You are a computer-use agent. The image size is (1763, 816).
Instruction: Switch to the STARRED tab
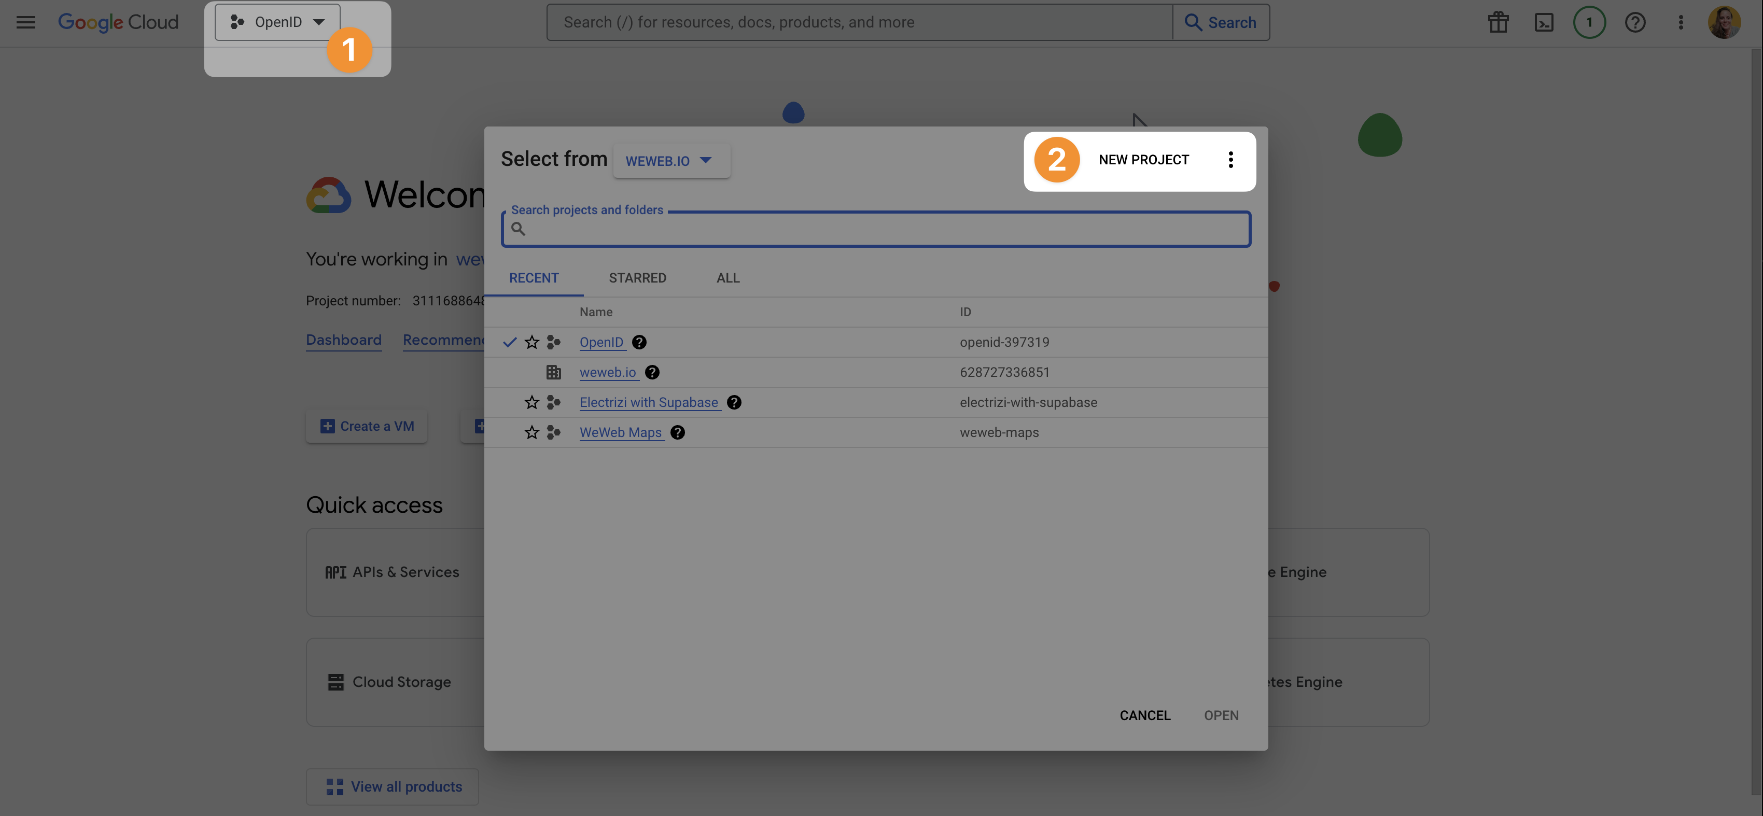(637, 278)
